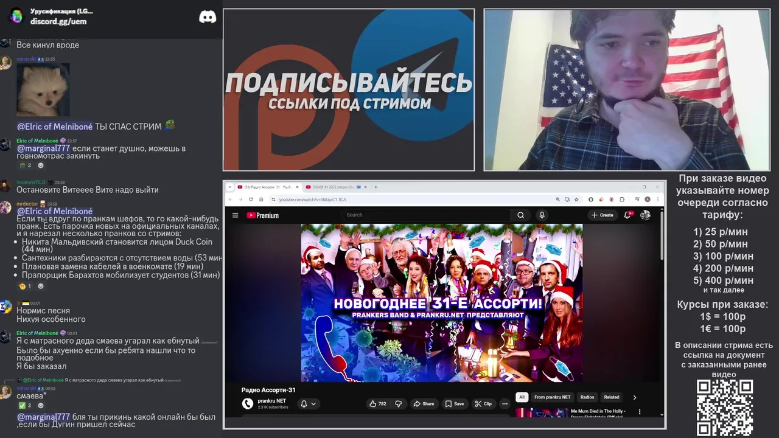The image size is (779, 438).
Task: Click the QR code for orders document
Action: click(x=725, y=408)
